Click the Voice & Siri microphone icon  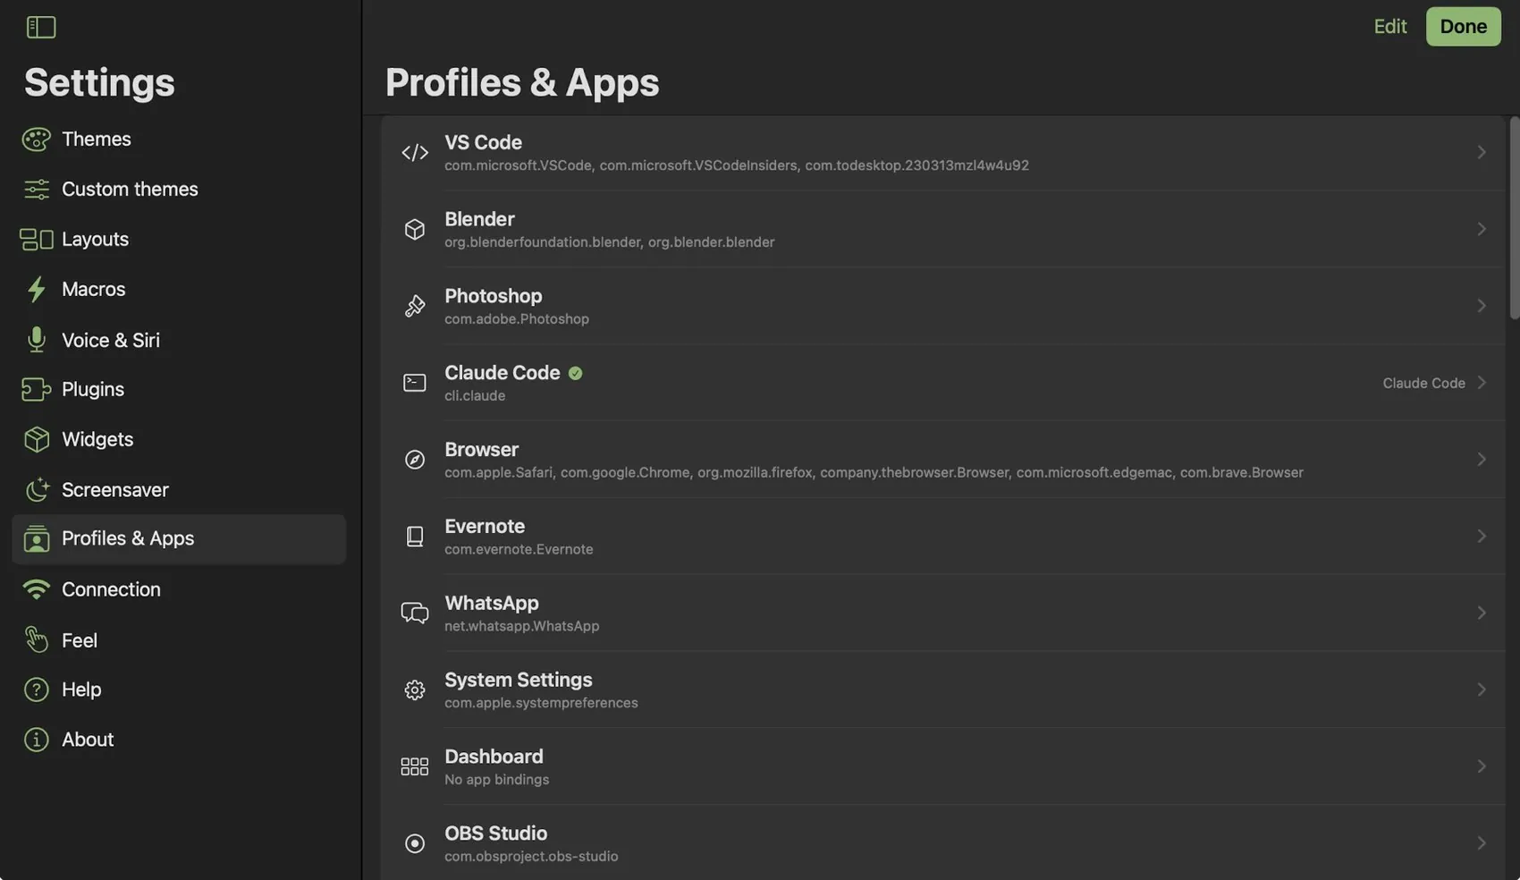[36, 340]
